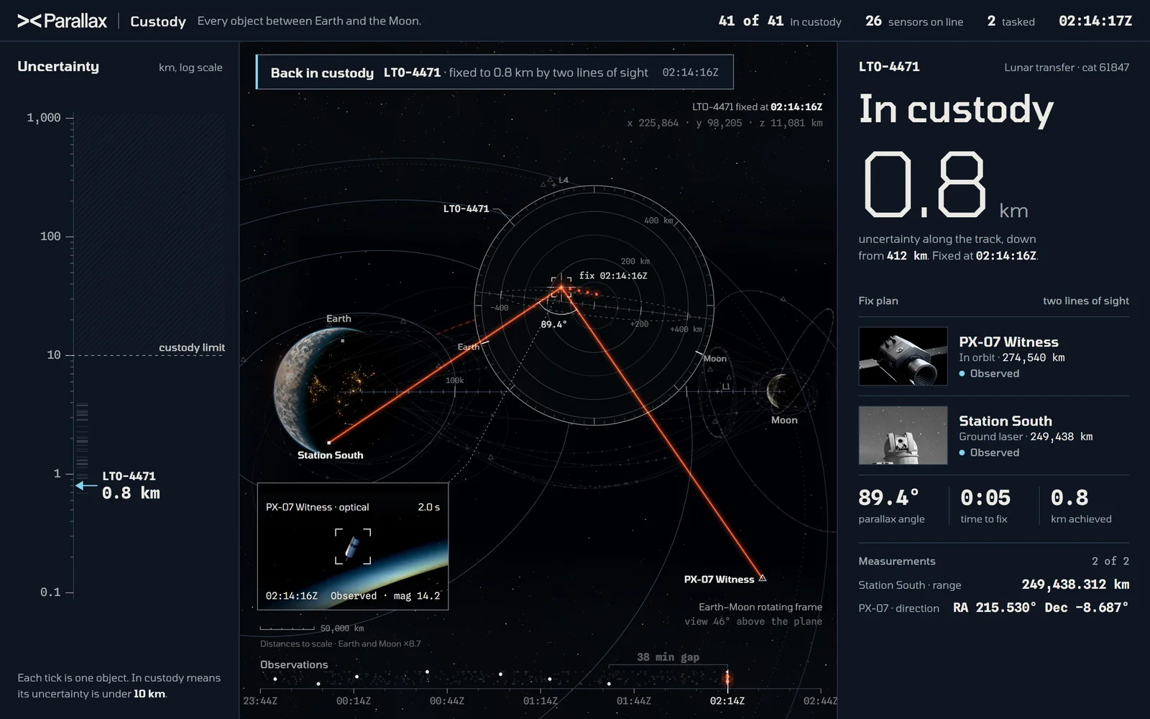Click the Lunar transfer cat 61847 label
The width and height of the screenshot is (1150, 719).
1067,68
